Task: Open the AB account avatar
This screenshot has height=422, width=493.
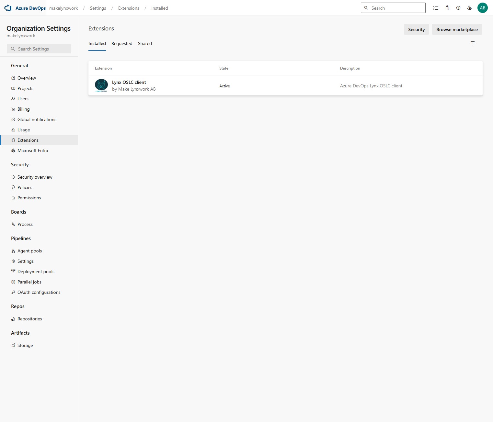Action: (483, 8)
